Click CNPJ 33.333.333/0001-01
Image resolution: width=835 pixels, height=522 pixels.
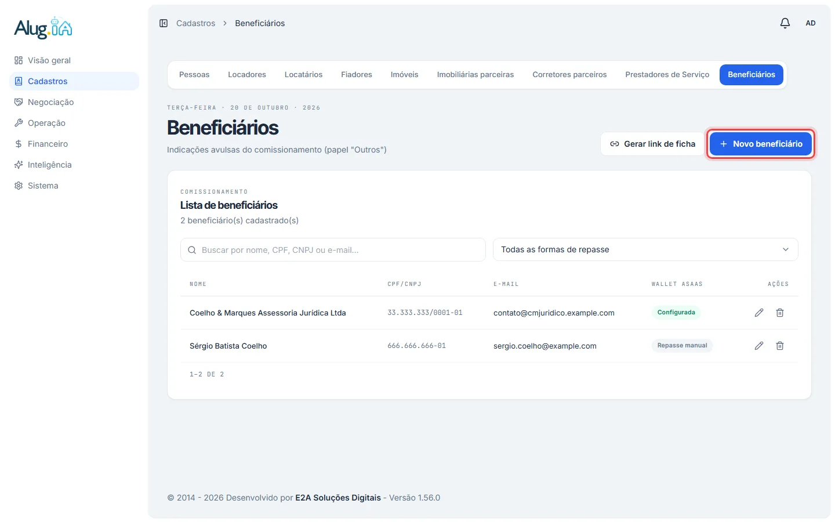[x=425, y=313]
